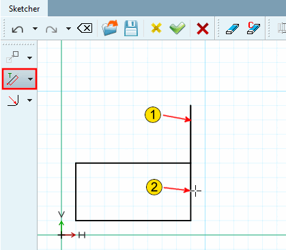Cancel sketch with the red X
Image resolution: width=286 pixels, height=250 pixels.
click(x=202, y=29)
